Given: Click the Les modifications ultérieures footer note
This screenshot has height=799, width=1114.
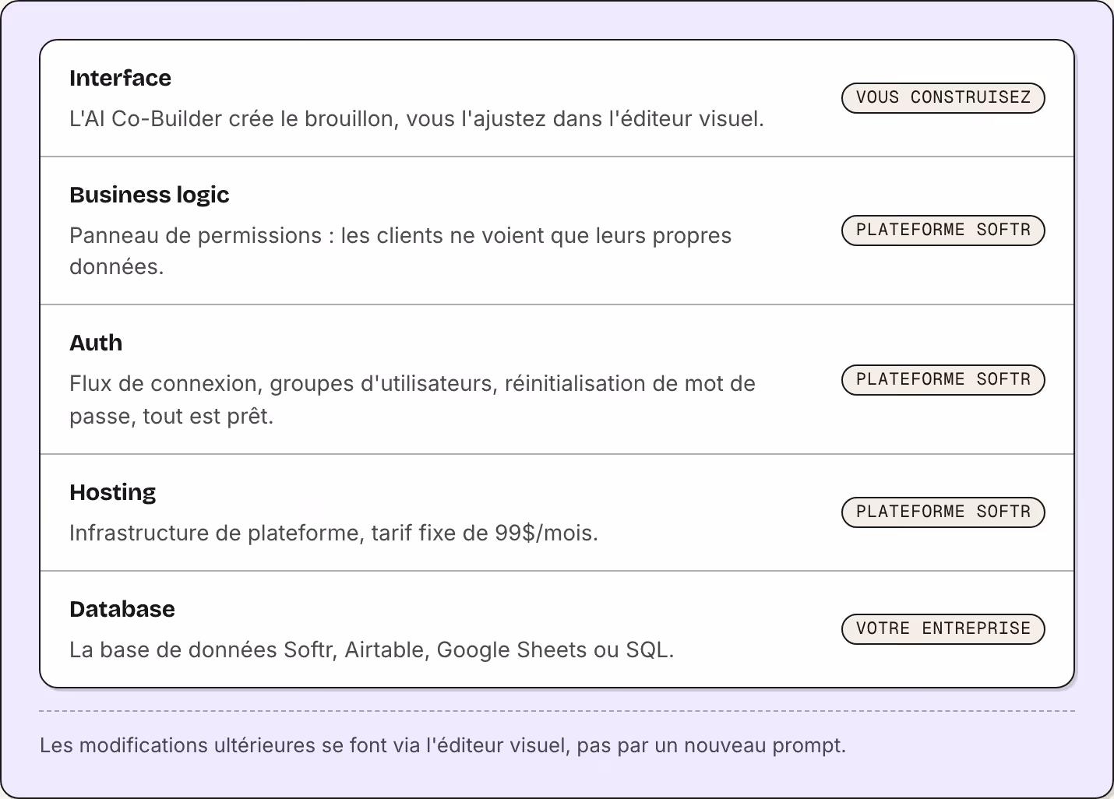Looking at the screenshot, I should 442,745.
